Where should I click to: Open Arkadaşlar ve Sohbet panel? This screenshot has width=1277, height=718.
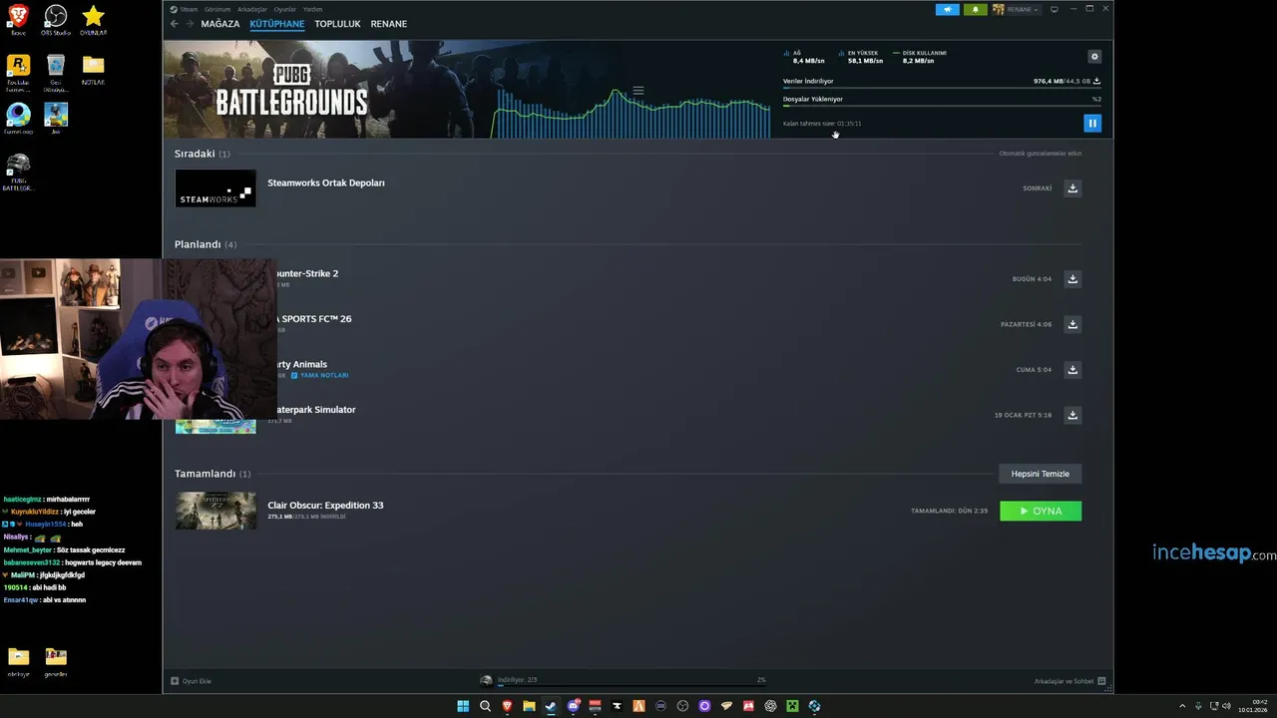click(x=1069, y=681)
